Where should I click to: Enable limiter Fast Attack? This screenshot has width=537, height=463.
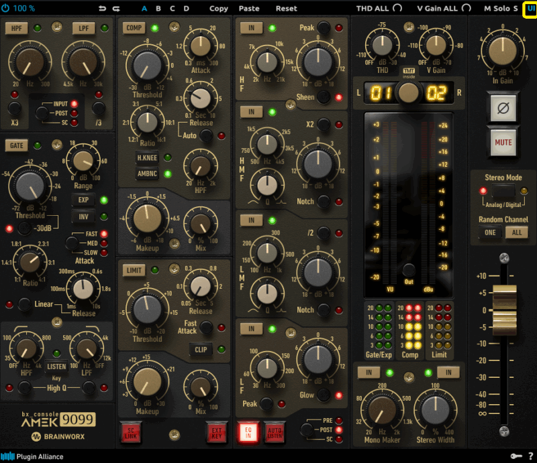point(206,327)
